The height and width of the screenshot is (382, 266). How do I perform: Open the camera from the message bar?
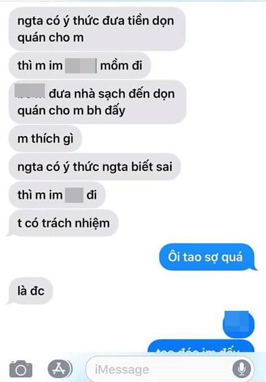point(21,369)
